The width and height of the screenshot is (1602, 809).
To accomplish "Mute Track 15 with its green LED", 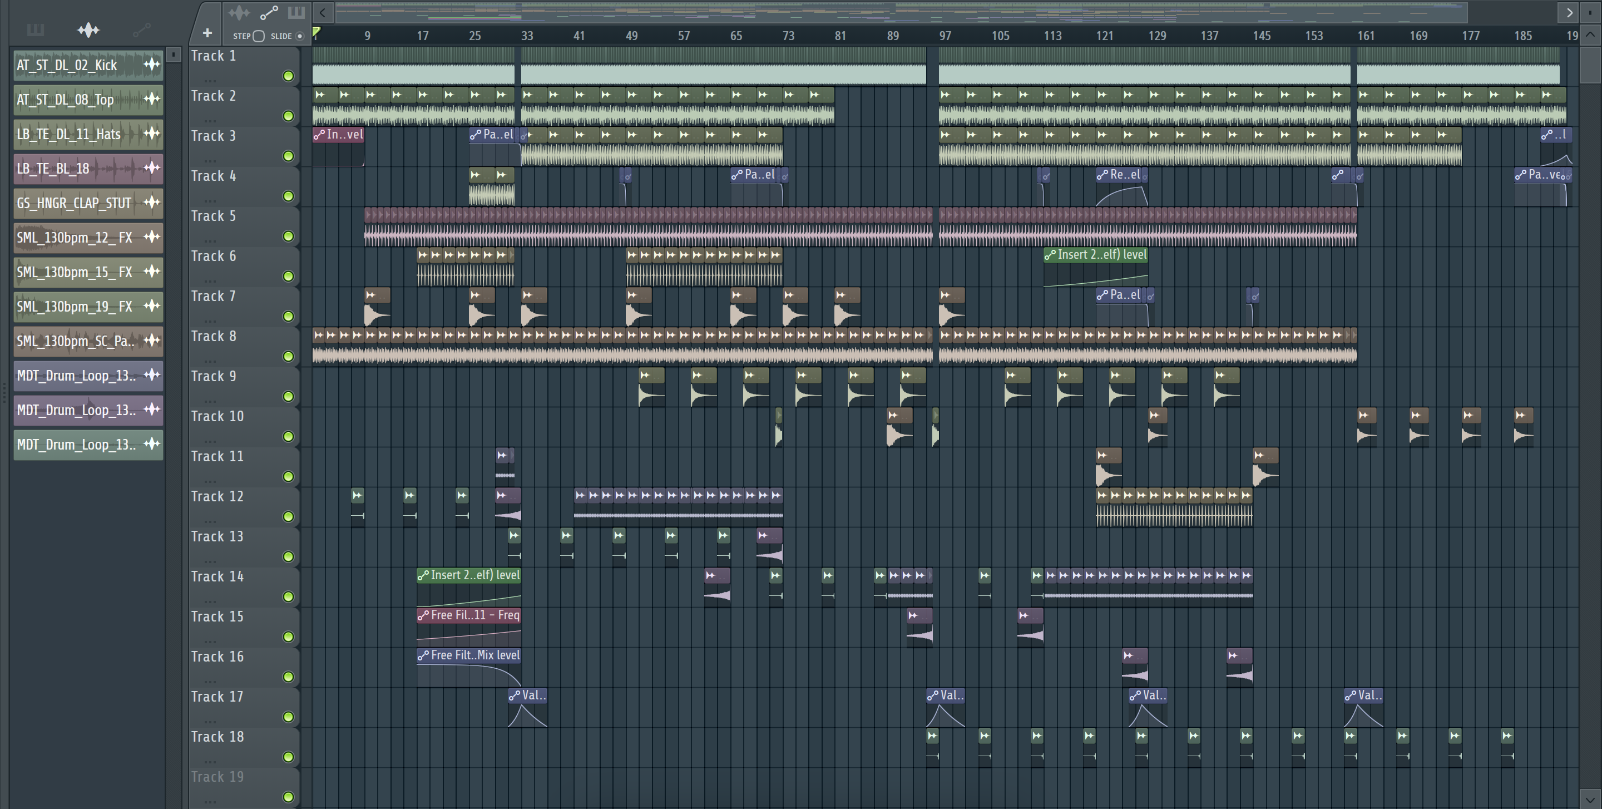I will (x=288, y=637).
